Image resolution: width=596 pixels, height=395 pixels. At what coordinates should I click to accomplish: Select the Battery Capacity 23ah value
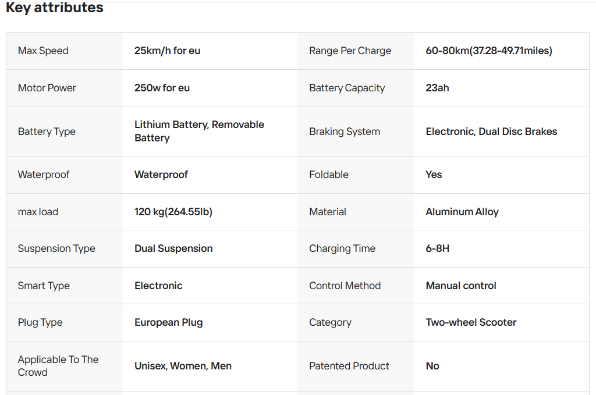point(437,88)
